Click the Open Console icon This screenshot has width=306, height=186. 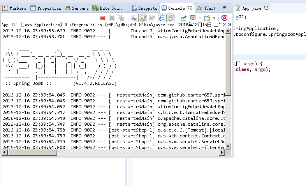(x=208, y=18)
